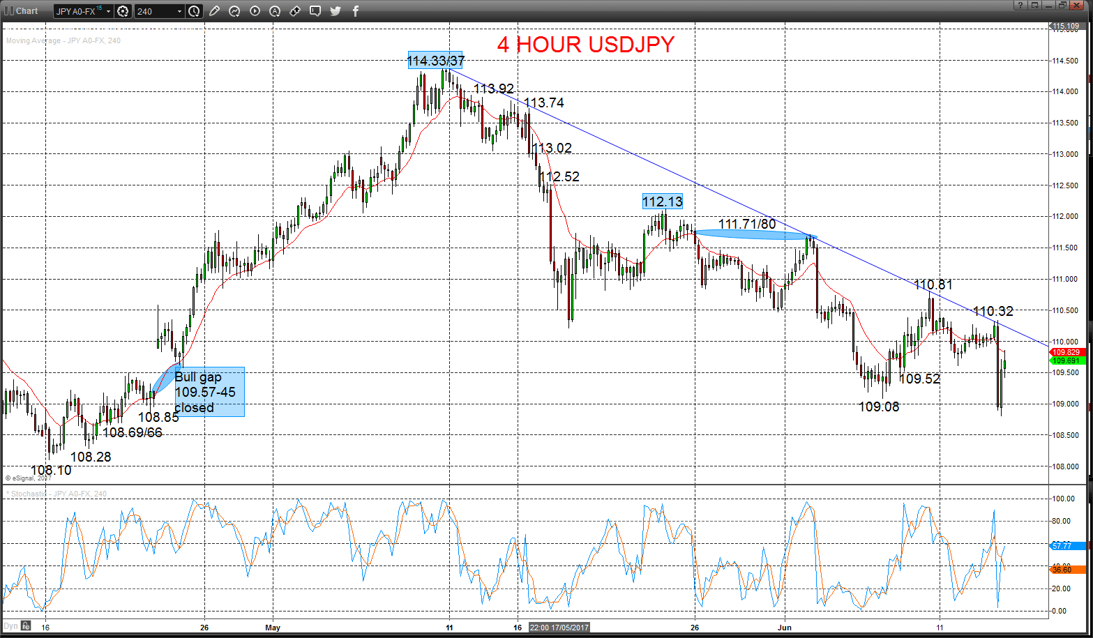Click the 22:00 17/05/2017 time marker
1093x638 pixels.
click(x=560, y=628)
